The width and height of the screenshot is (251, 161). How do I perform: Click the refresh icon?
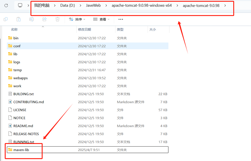click(6, 6)
